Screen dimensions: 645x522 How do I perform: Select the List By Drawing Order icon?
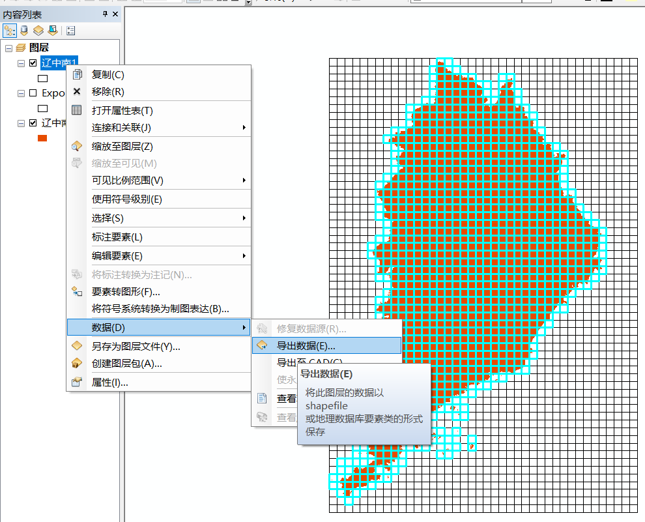[x=9, y=30]
